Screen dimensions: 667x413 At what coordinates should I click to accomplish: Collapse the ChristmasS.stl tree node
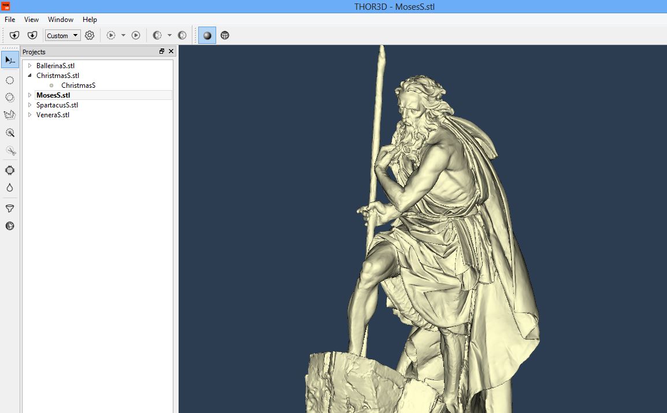[x=30, y=76]
